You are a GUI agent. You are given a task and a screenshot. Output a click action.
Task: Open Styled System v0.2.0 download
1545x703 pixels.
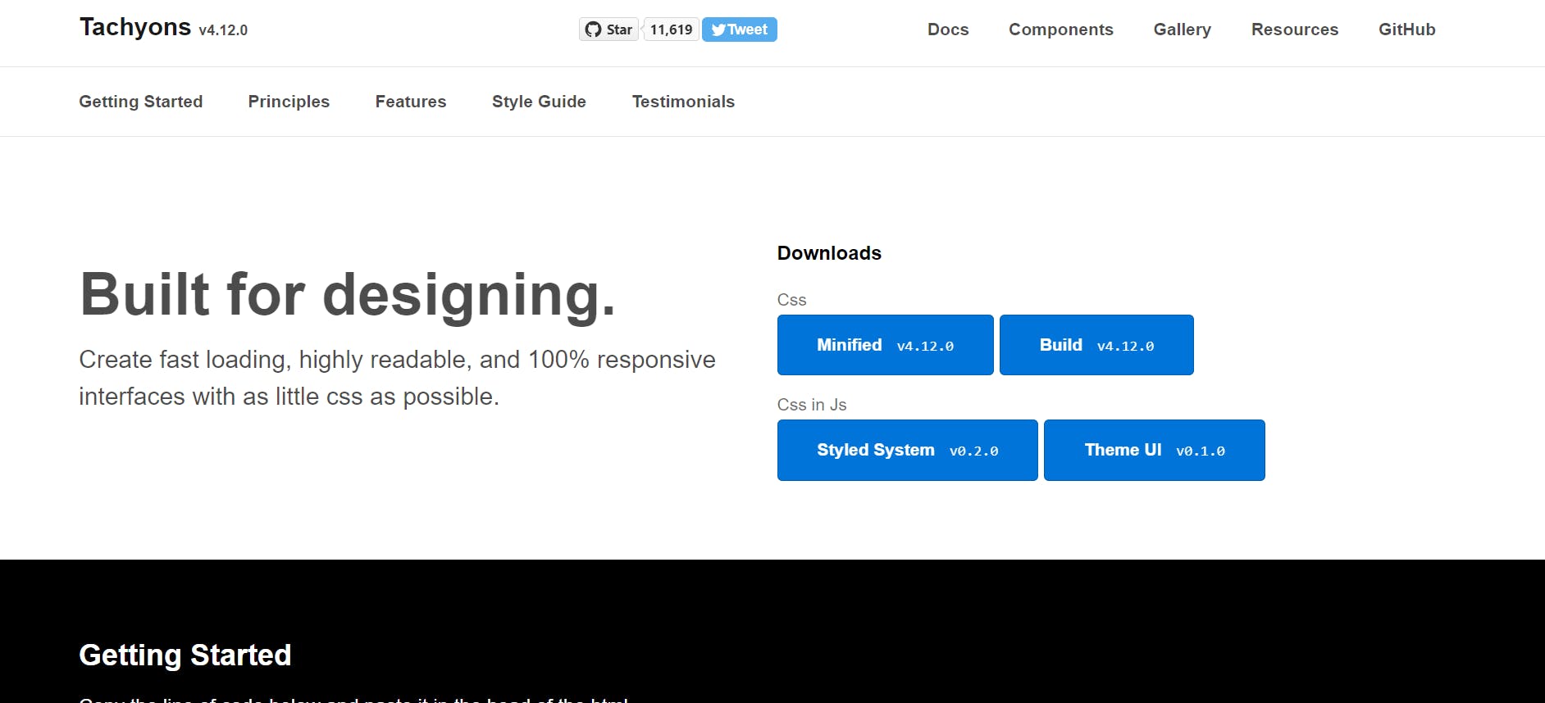click(908, 450)
